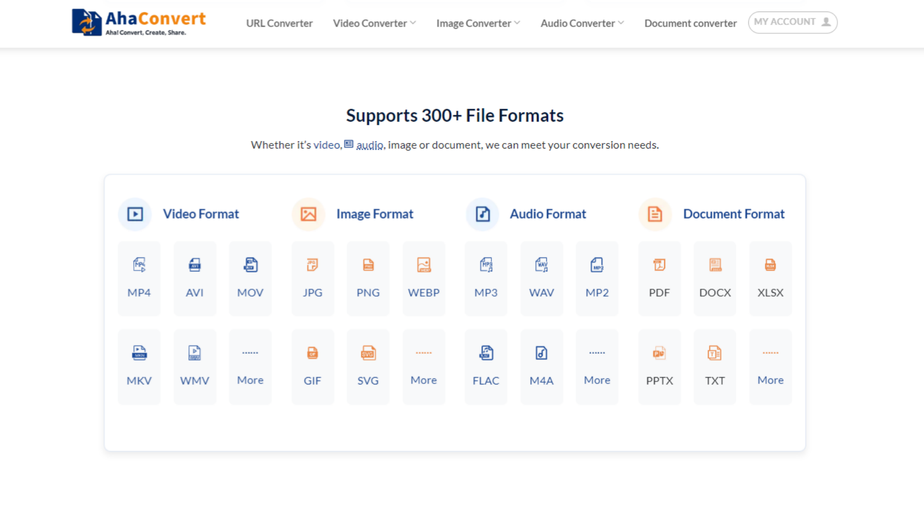
Task: Pick the PPTX document icon
Action: (659, 353)
